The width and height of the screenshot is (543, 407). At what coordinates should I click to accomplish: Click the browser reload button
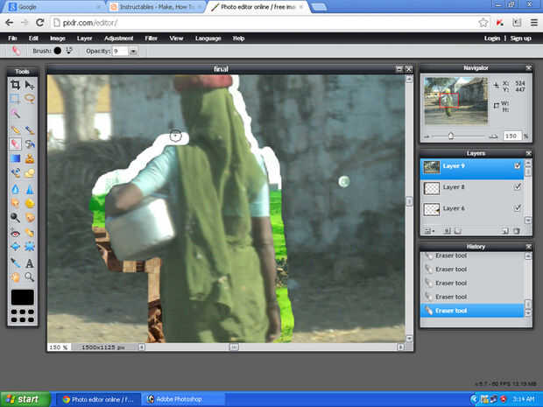coord(39,23)
